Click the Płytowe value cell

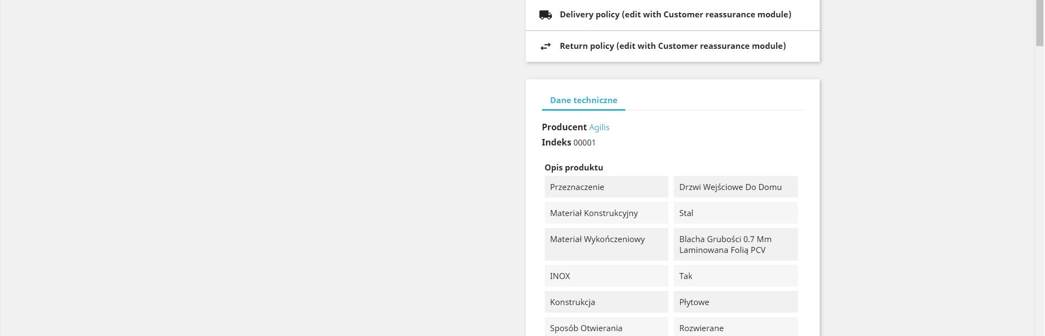point(735,302)
